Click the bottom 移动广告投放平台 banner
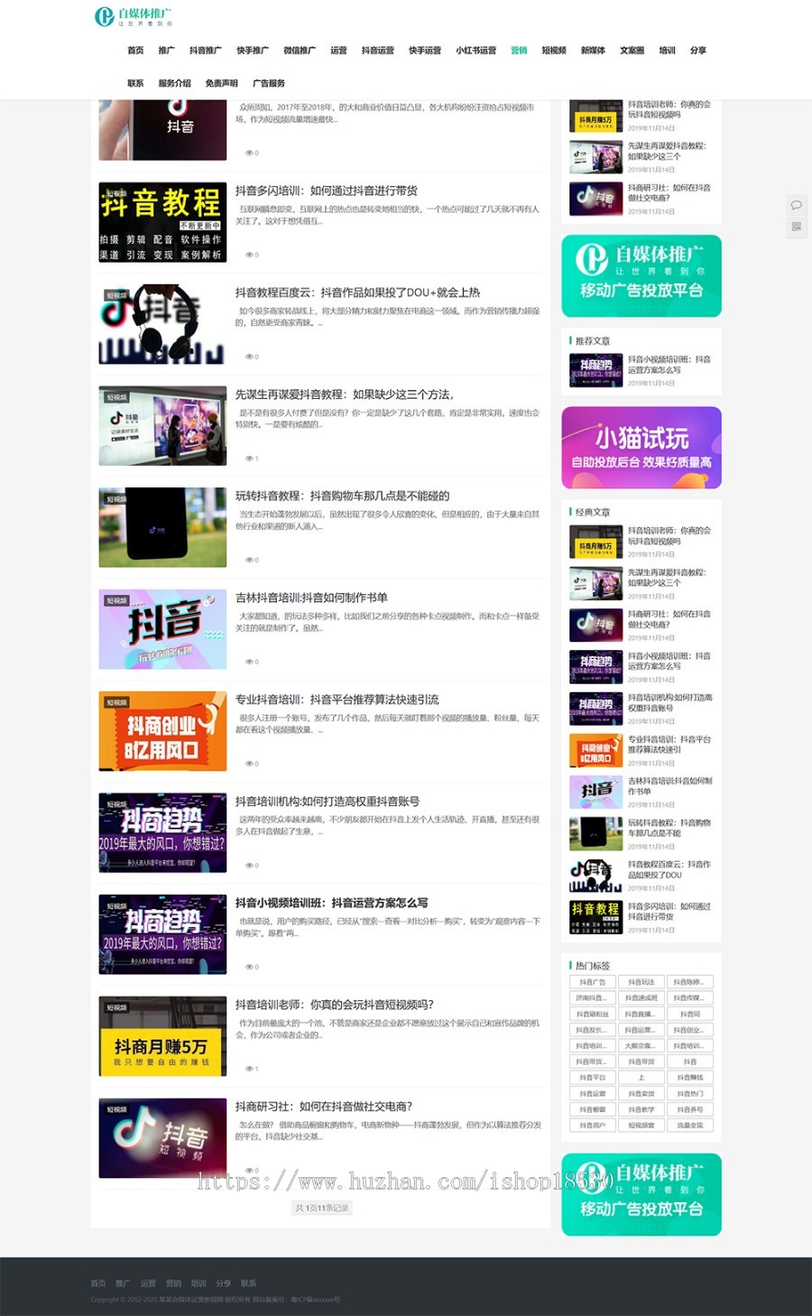The height and width of the screenshot is (1316, 812). coord(641,1194)
